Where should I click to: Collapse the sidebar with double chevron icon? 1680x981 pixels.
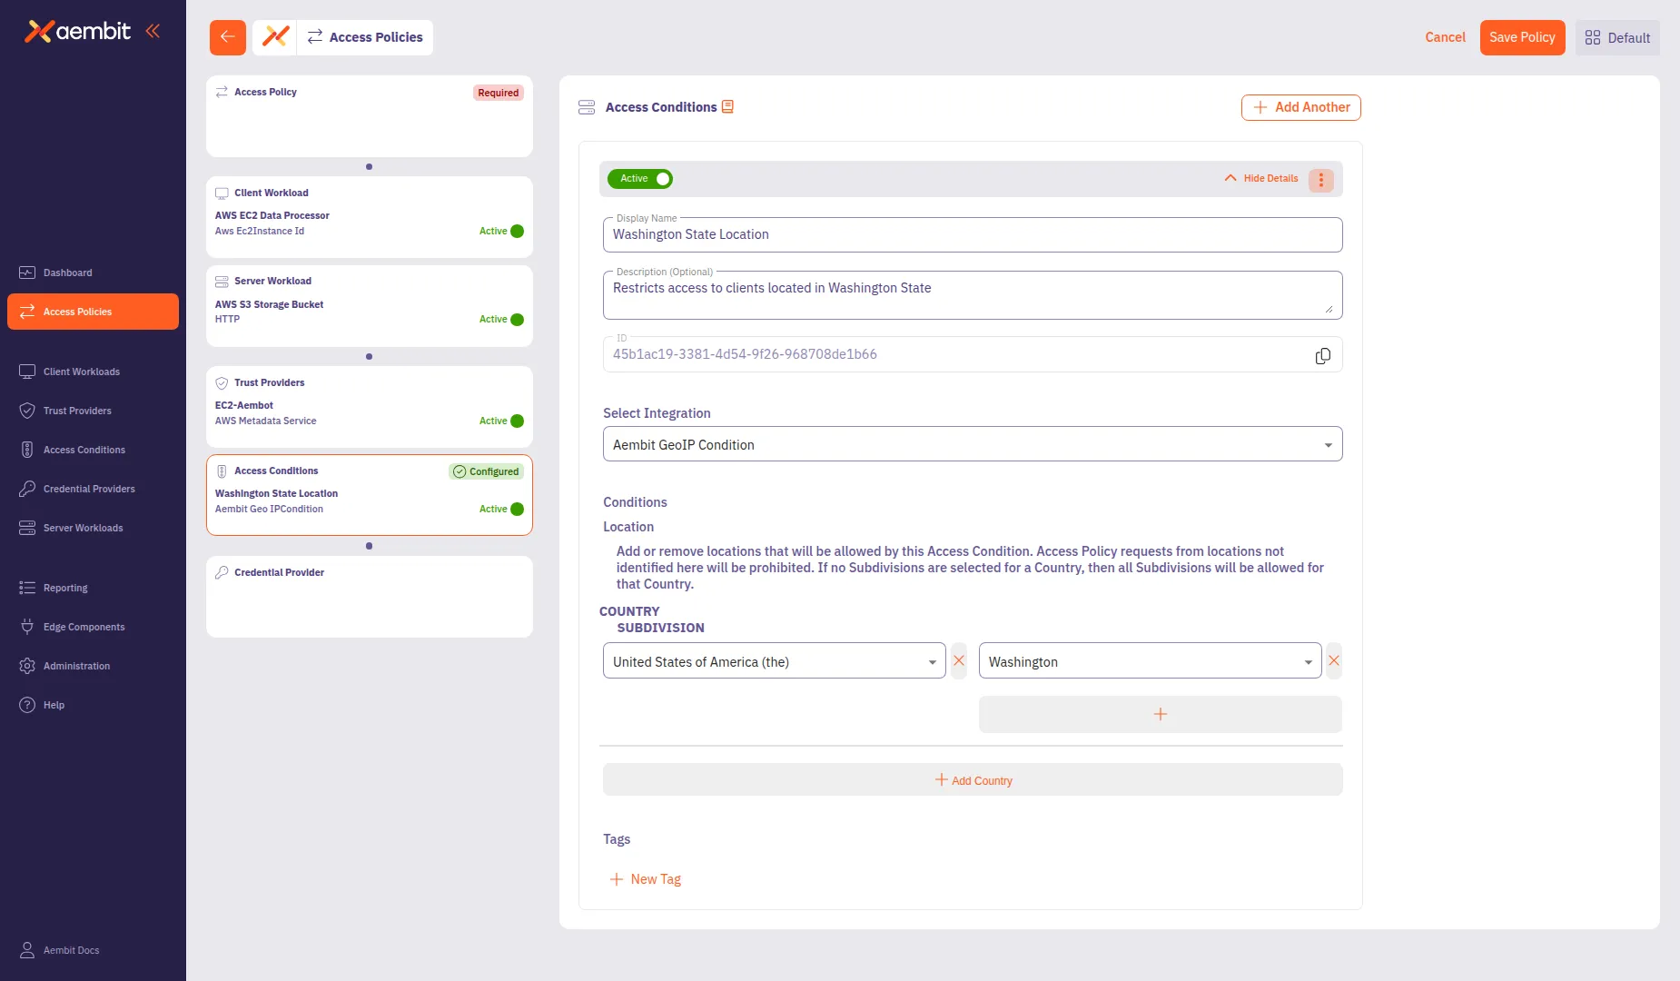pos(153,32)
